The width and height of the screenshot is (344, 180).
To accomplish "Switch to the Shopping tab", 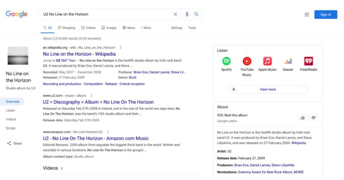I will tap(66, 28).
